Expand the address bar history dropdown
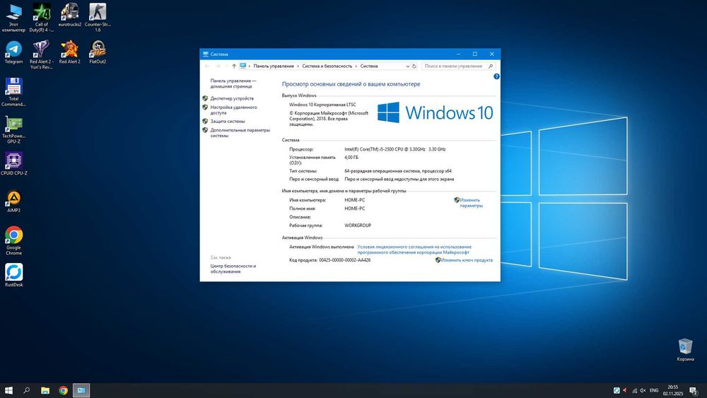Viewport: 707px width, 398px height. pos(408,66)
